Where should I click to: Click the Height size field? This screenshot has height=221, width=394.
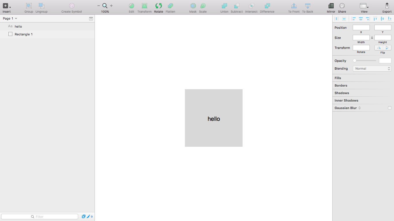point(383,38)
